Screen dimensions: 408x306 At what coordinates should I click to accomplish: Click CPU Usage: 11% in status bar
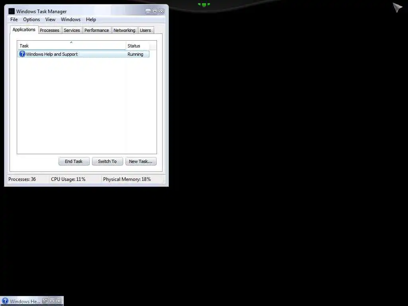coord(68,179)
